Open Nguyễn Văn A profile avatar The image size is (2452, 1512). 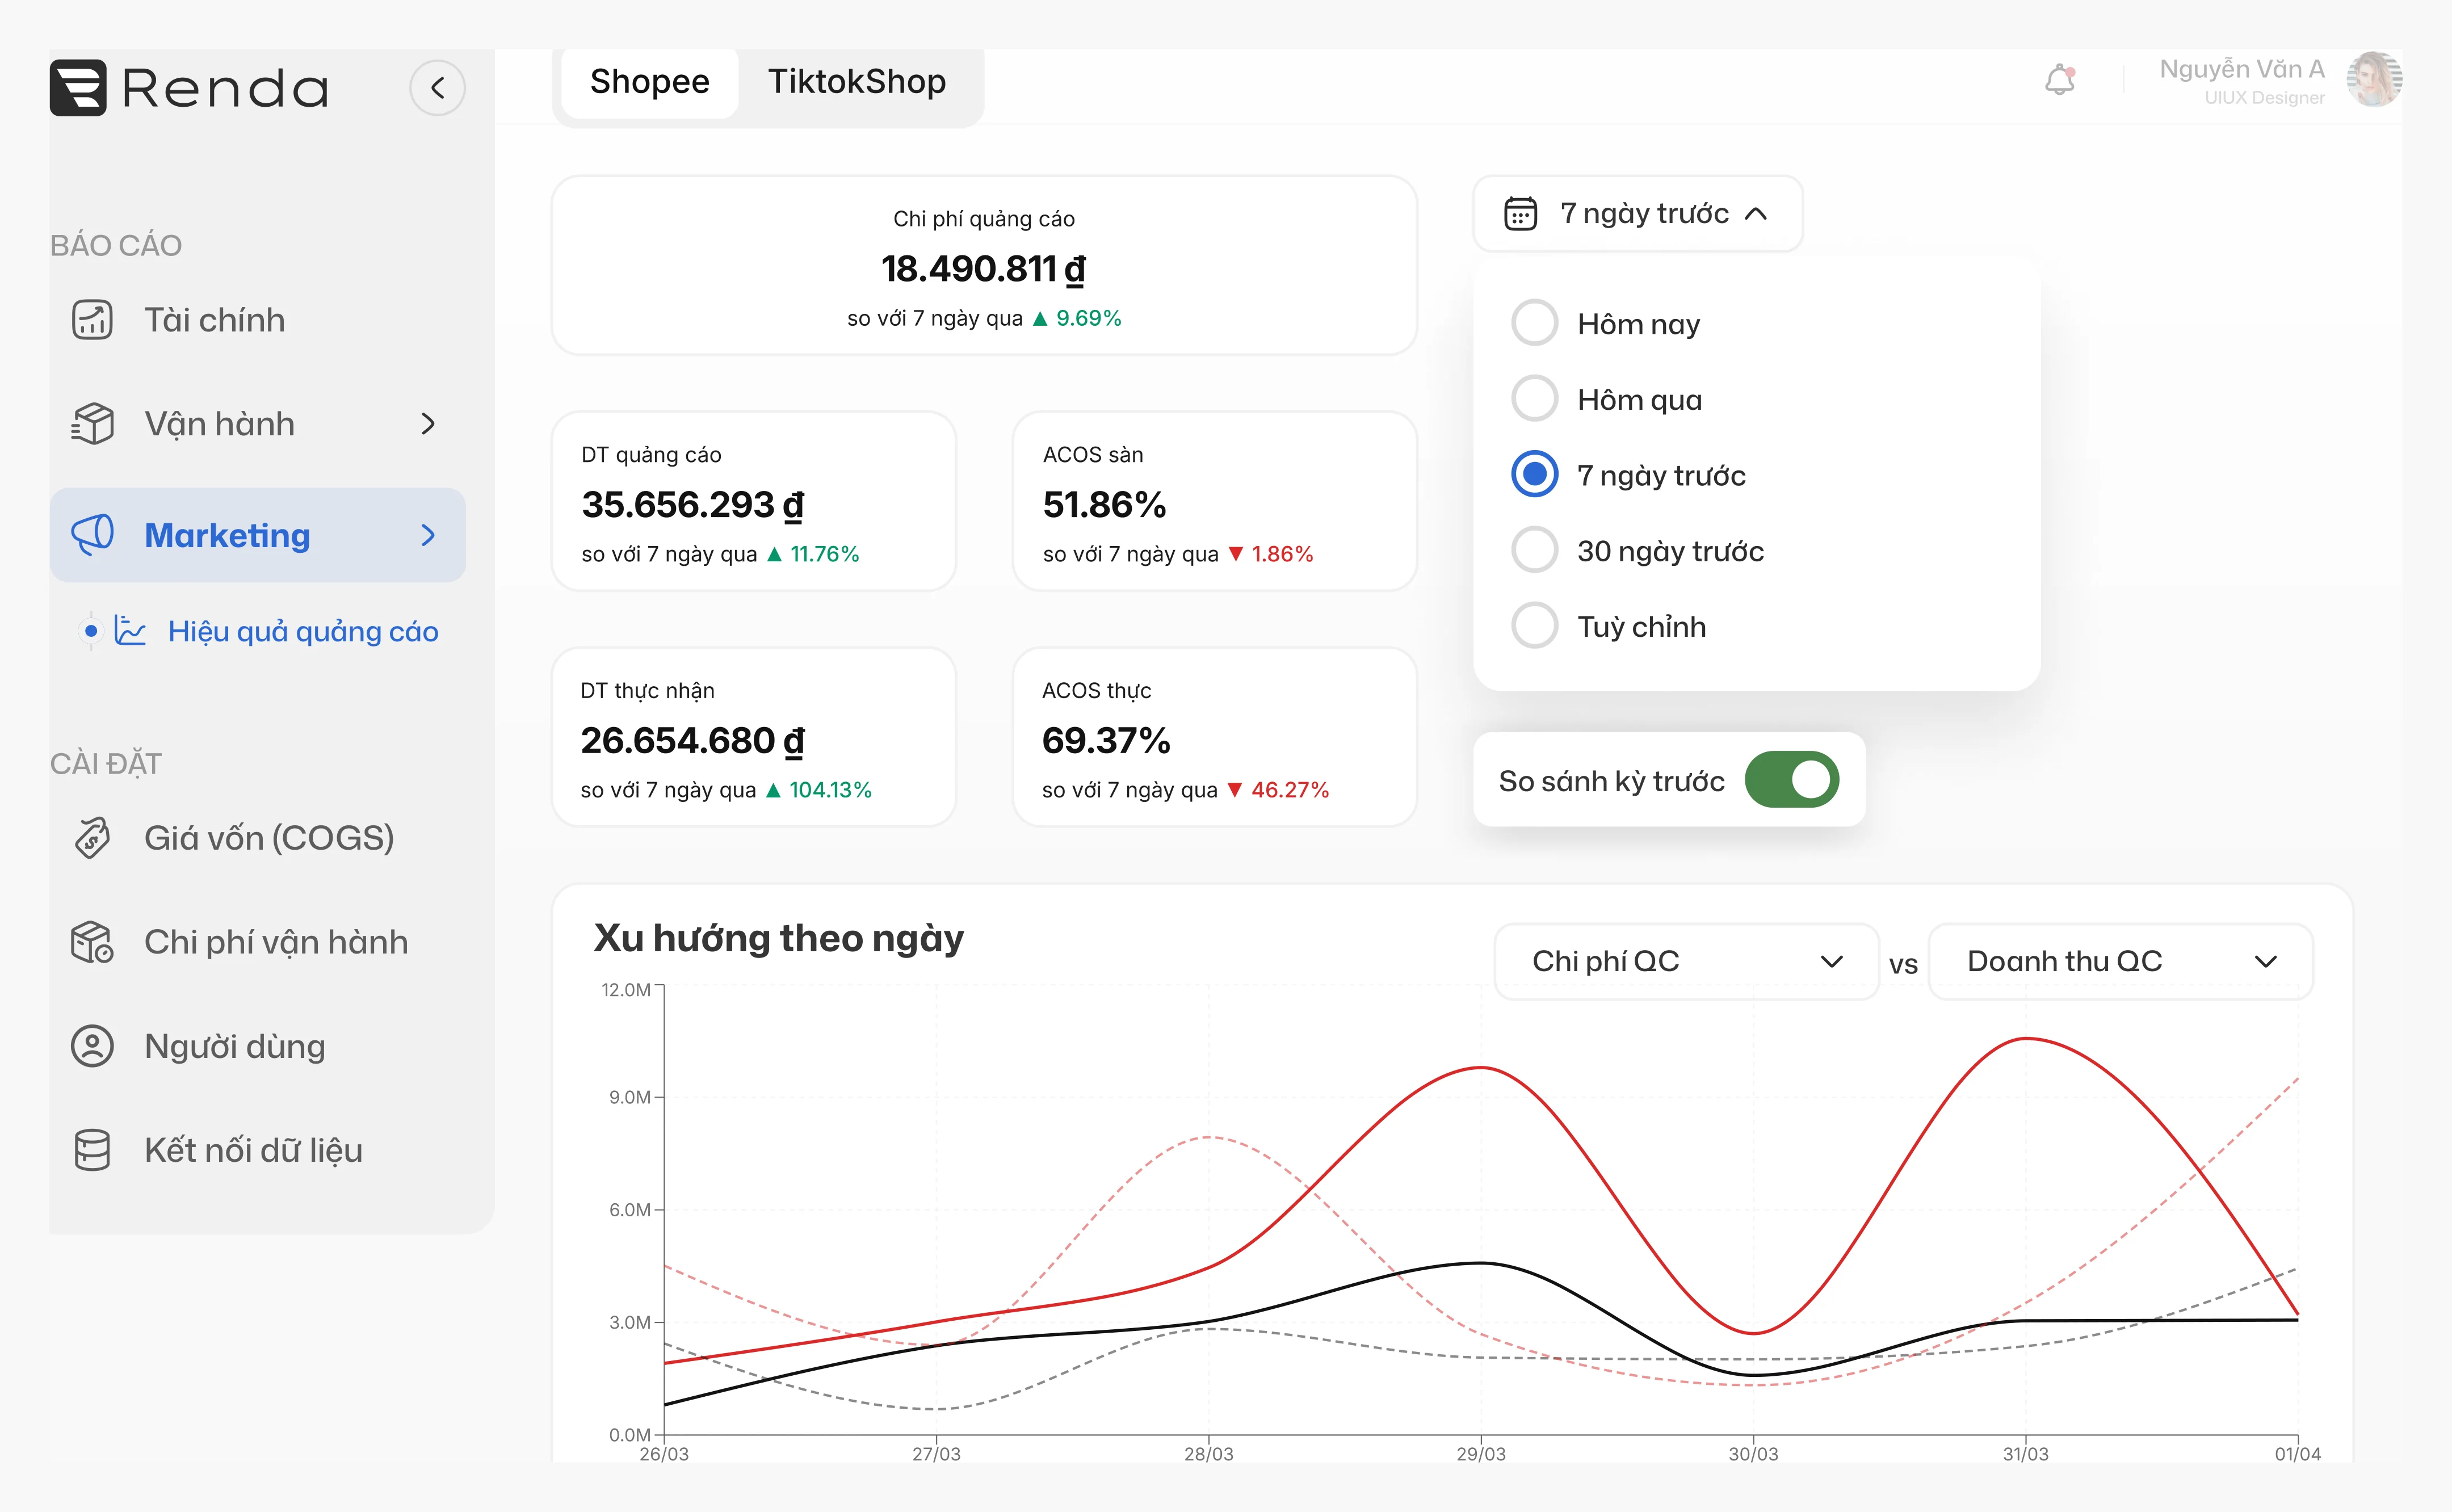[2375, 79]
